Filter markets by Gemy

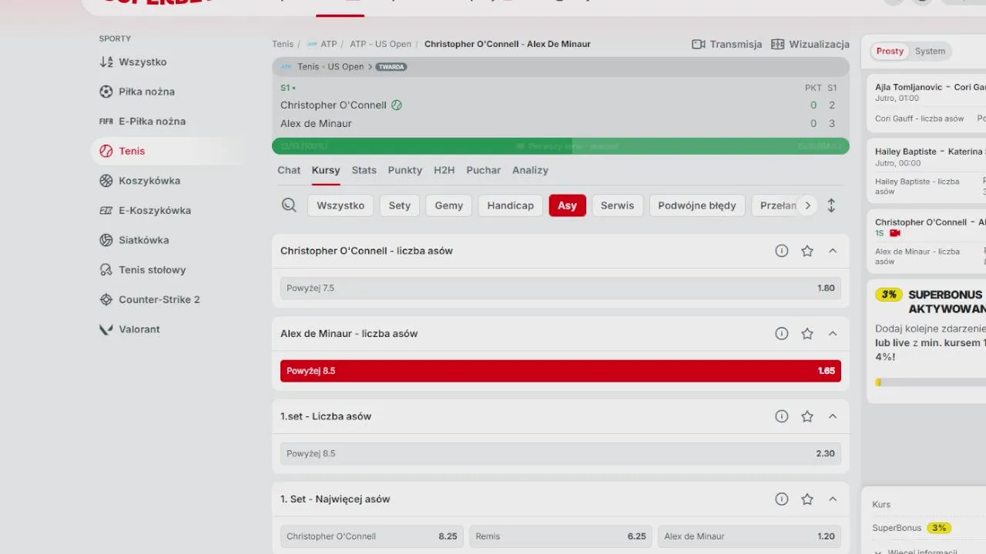449,205
